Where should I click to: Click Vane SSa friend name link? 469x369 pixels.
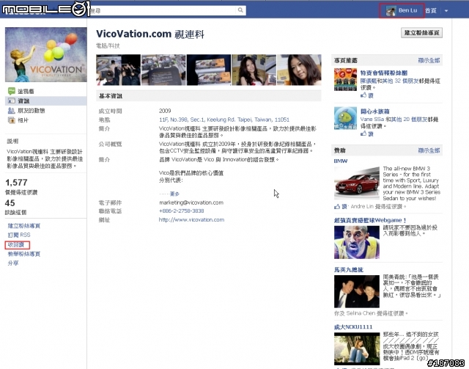click(x=372, y=119)
